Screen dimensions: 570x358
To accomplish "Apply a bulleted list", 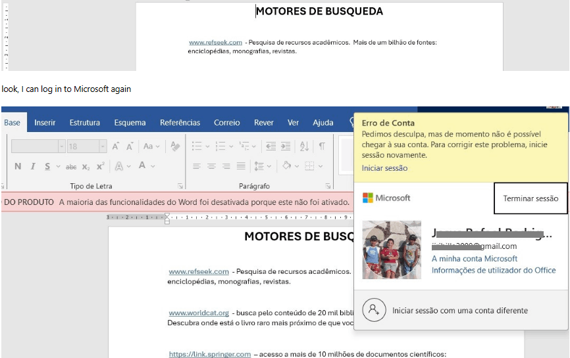I will pos(197,146).
